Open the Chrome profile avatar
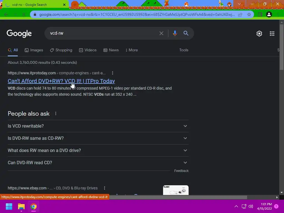 click(x=269, y=14)
